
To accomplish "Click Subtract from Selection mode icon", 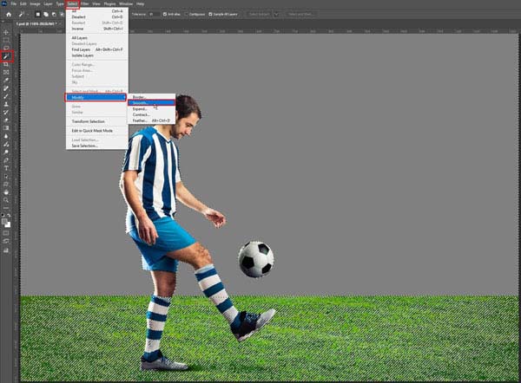I will [54, 14].
